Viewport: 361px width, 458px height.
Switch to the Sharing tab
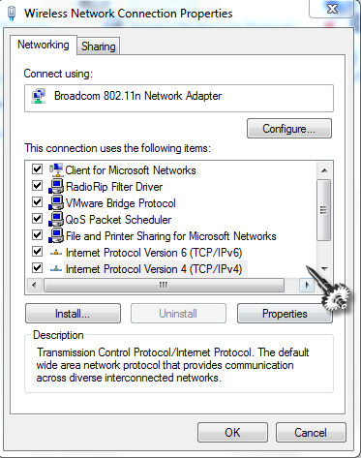[99, 46]
